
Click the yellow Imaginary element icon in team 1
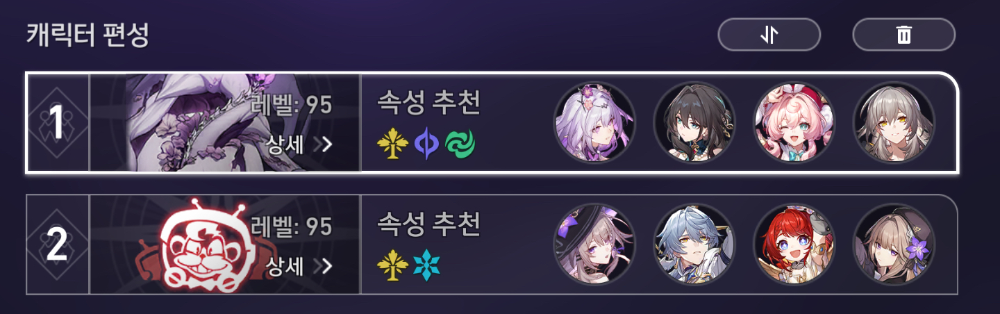391,143
